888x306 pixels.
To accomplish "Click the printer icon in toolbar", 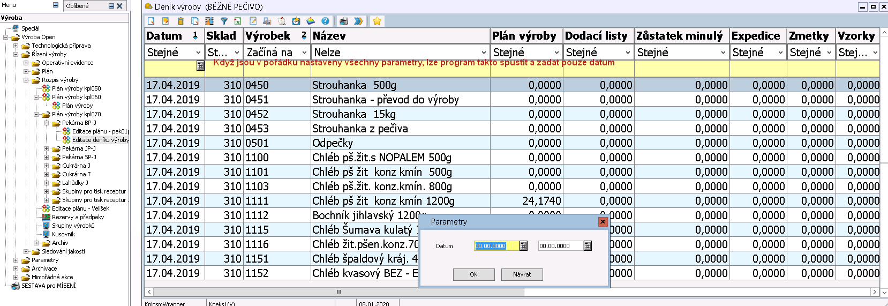I will point(344,21).
